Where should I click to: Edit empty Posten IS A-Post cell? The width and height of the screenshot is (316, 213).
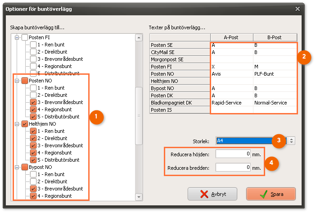coord(231,110)
